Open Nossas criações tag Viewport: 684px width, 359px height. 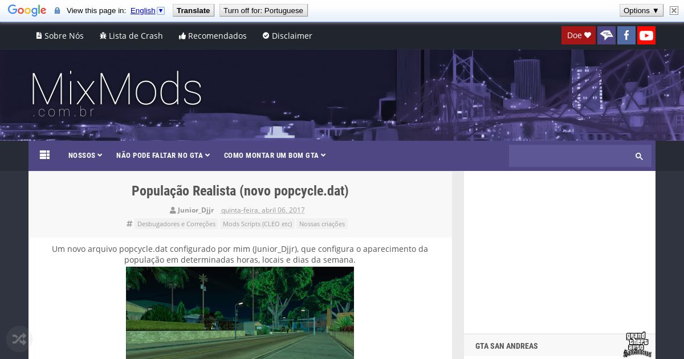click(x=322, y=224)
